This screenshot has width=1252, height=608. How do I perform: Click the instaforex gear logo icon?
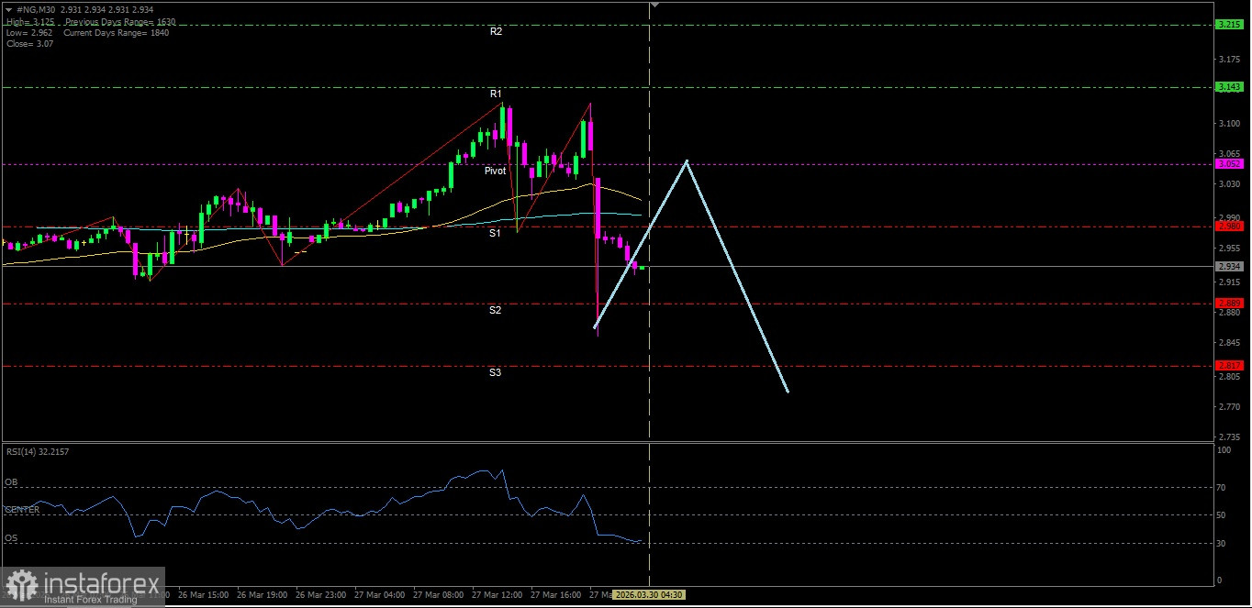coord(21,587)
